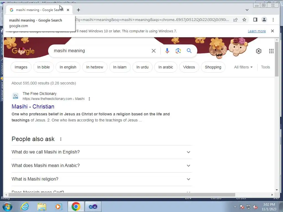Open Windows Media Player from taskbar
283x212 pixels.
point(58,206)
